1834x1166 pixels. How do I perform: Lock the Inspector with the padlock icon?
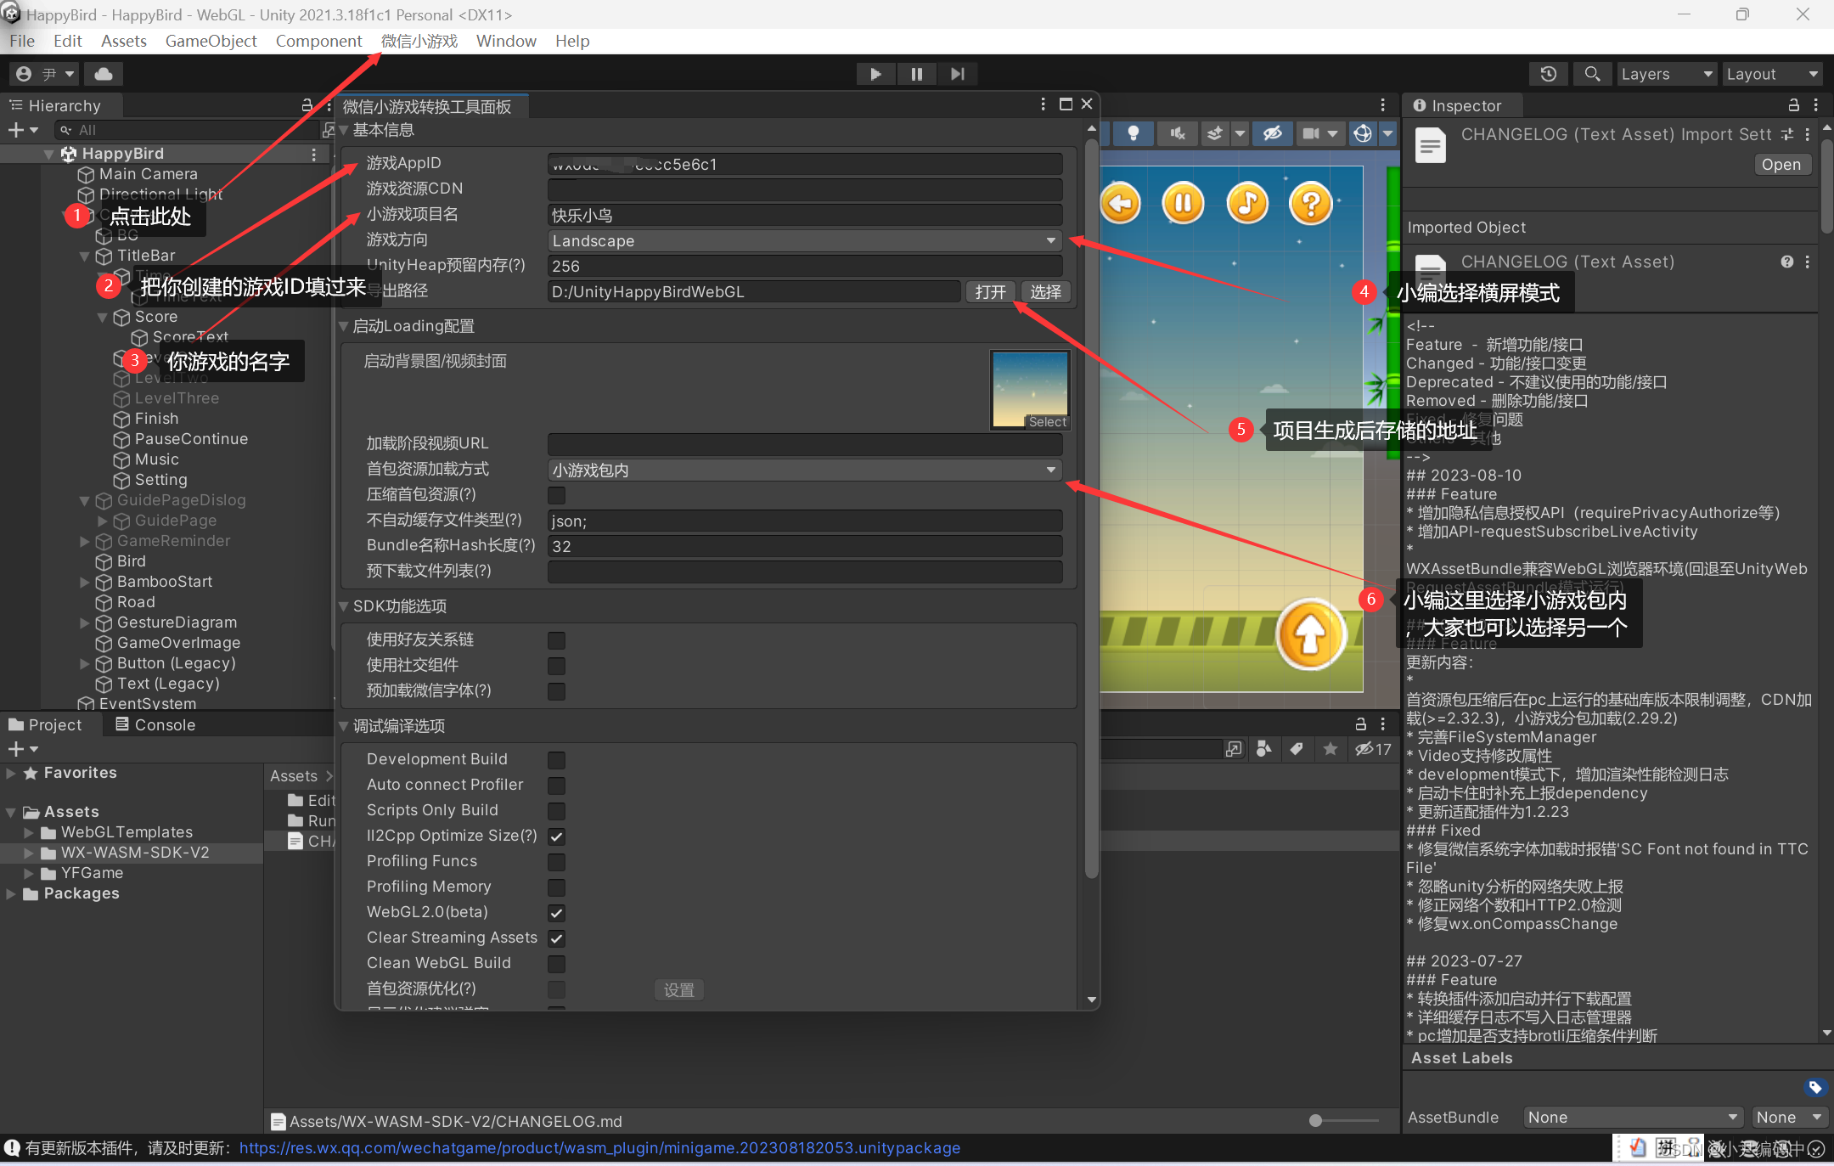click(x=1794, y=105)
